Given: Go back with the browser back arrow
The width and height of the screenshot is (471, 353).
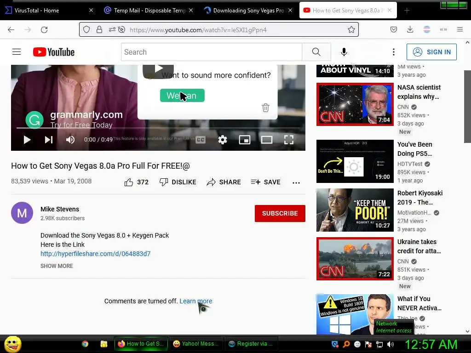Looking at the screenshot, I should coord(11,30).
